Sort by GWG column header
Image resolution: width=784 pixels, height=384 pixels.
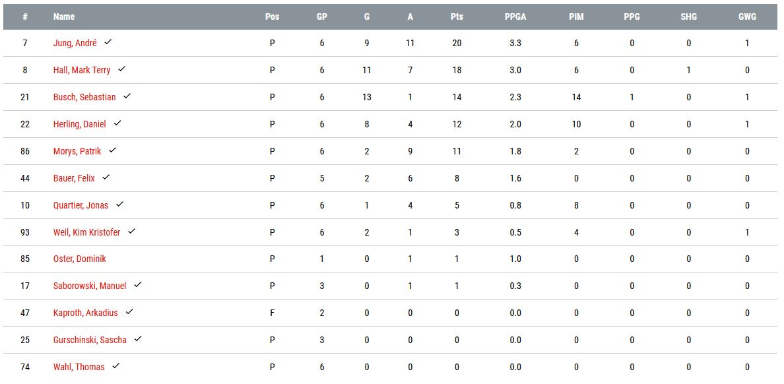[x=747, y=16]
